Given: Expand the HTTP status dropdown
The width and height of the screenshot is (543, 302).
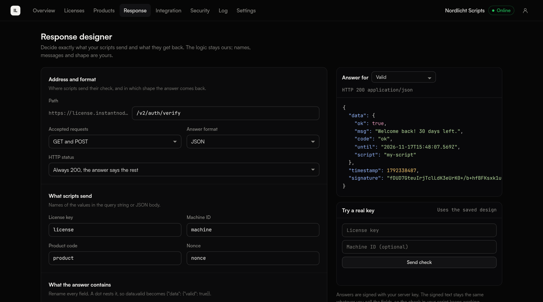Looking at the screenshot, I should tap(184, 170).
